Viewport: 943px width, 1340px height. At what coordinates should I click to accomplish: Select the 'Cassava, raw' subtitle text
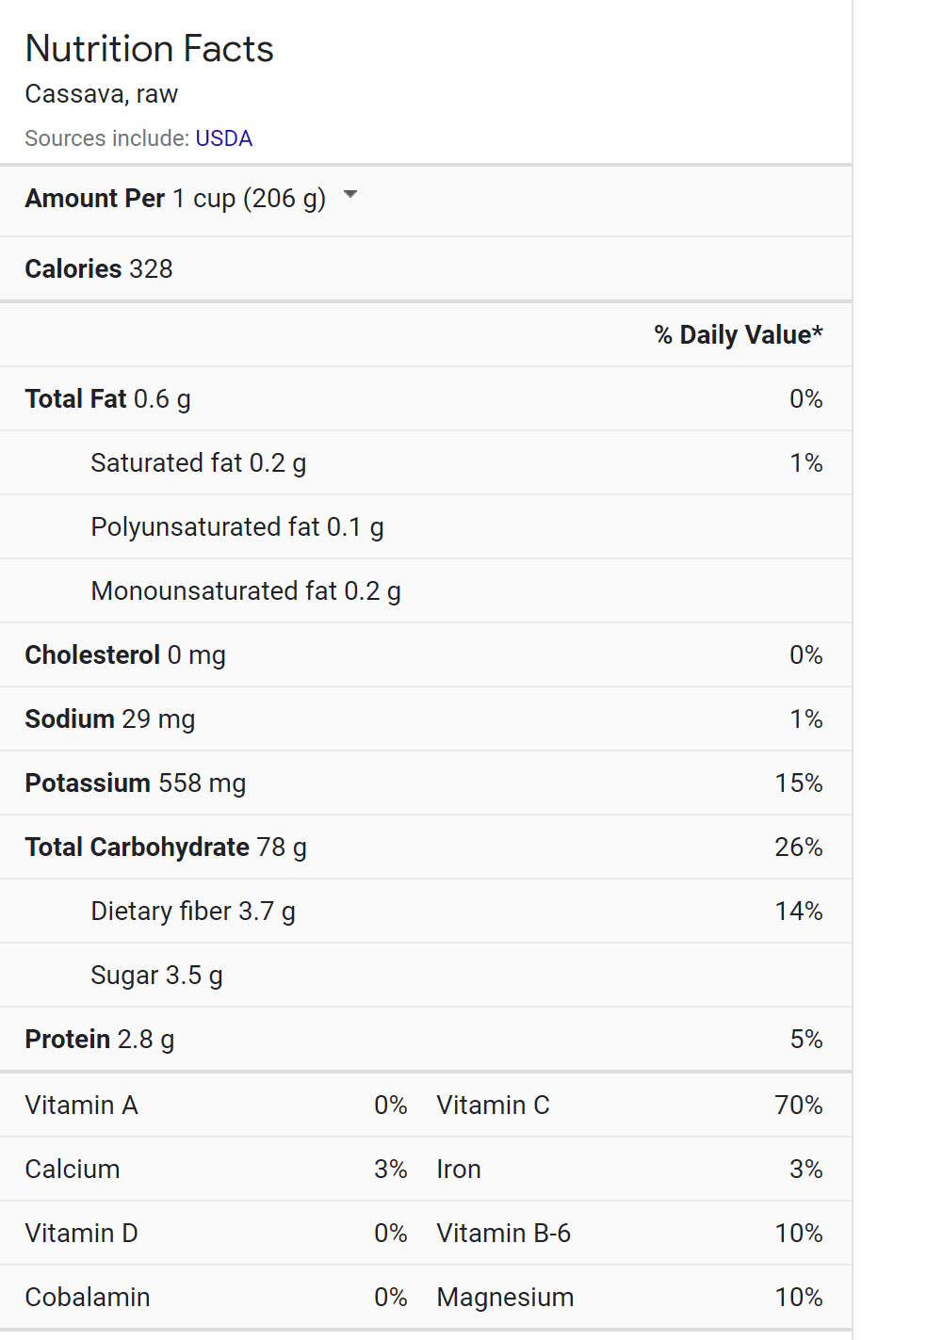pos(101,94)
